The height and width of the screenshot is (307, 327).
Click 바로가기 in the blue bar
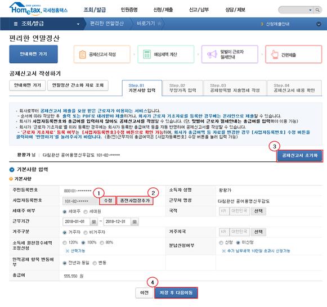146,24
